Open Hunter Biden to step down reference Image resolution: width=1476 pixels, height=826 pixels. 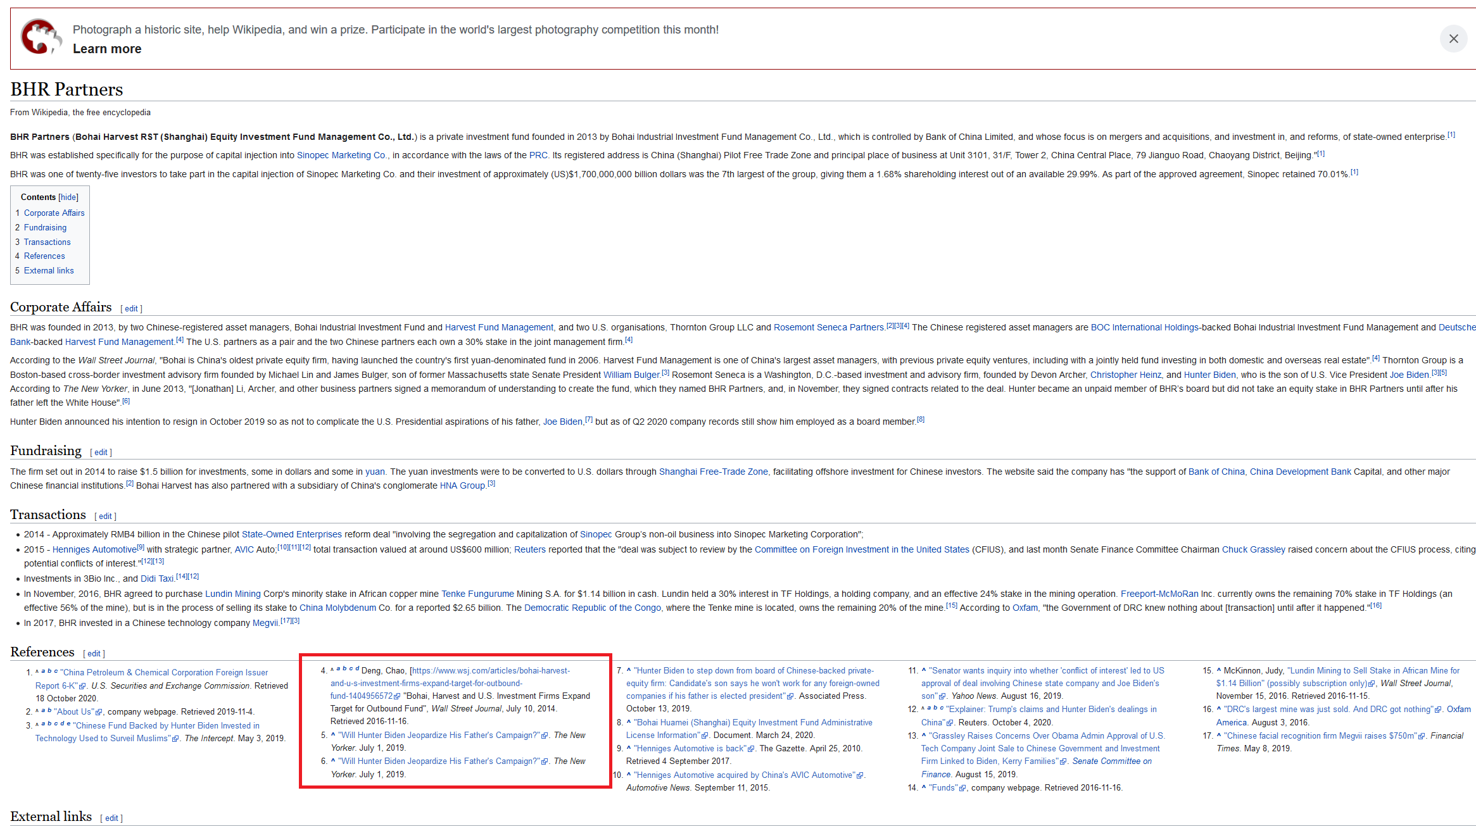point(753,684)
